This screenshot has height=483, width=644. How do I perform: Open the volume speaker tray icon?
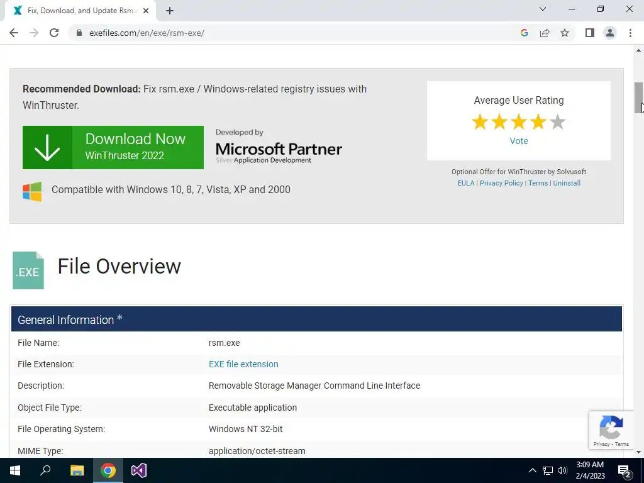(x=562, y=470)
